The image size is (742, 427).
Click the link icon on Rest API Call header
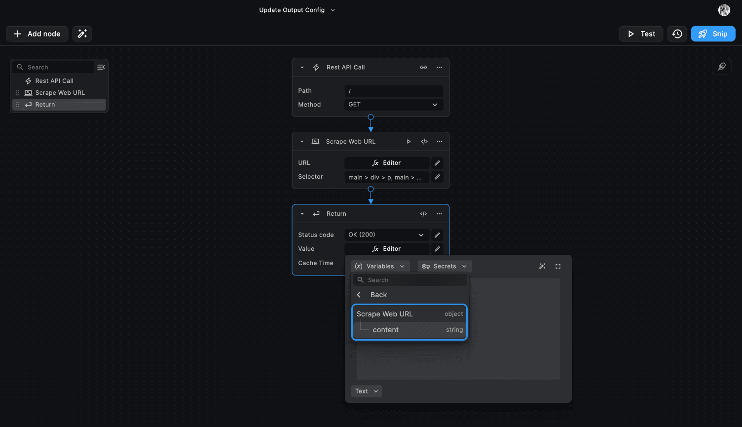click(x=423, y=67)
